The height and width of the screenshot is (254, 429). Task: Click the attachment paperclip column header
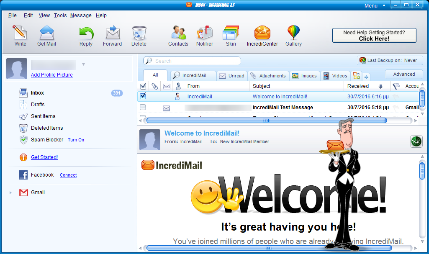154,86
